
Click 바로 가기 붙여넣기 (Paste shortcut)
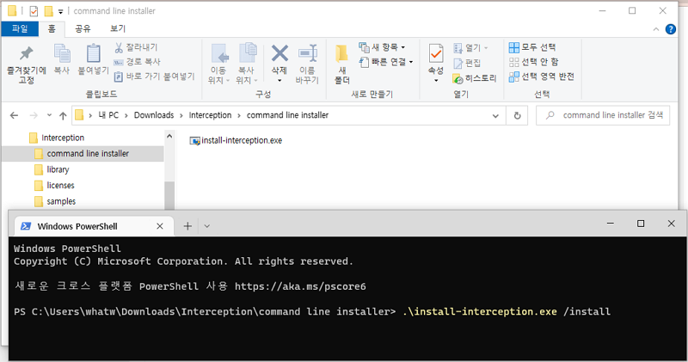click(154, 77)
